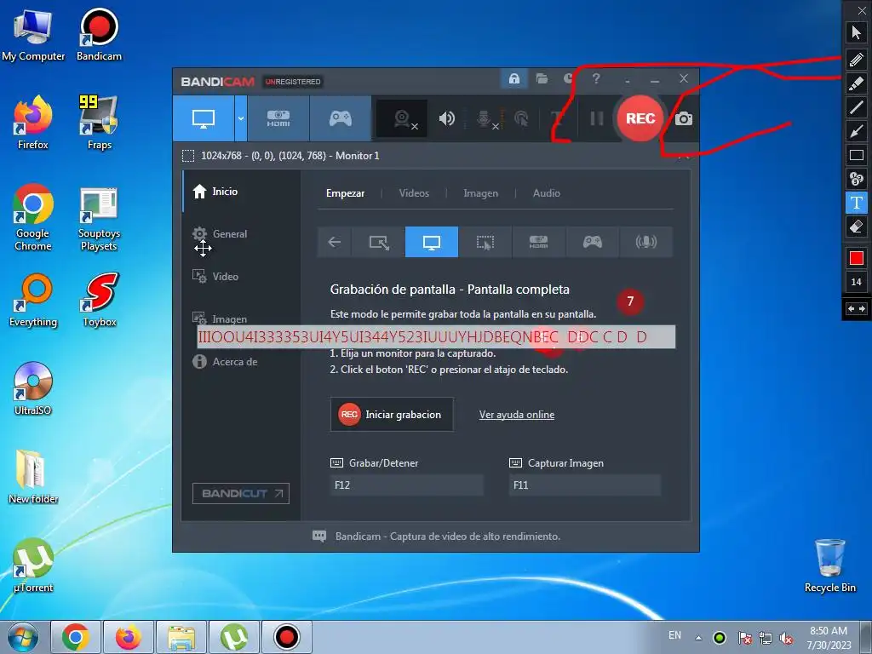Switch to the Videos tab
The height and width of the screenshot is (654, 872).
[414, 193]
